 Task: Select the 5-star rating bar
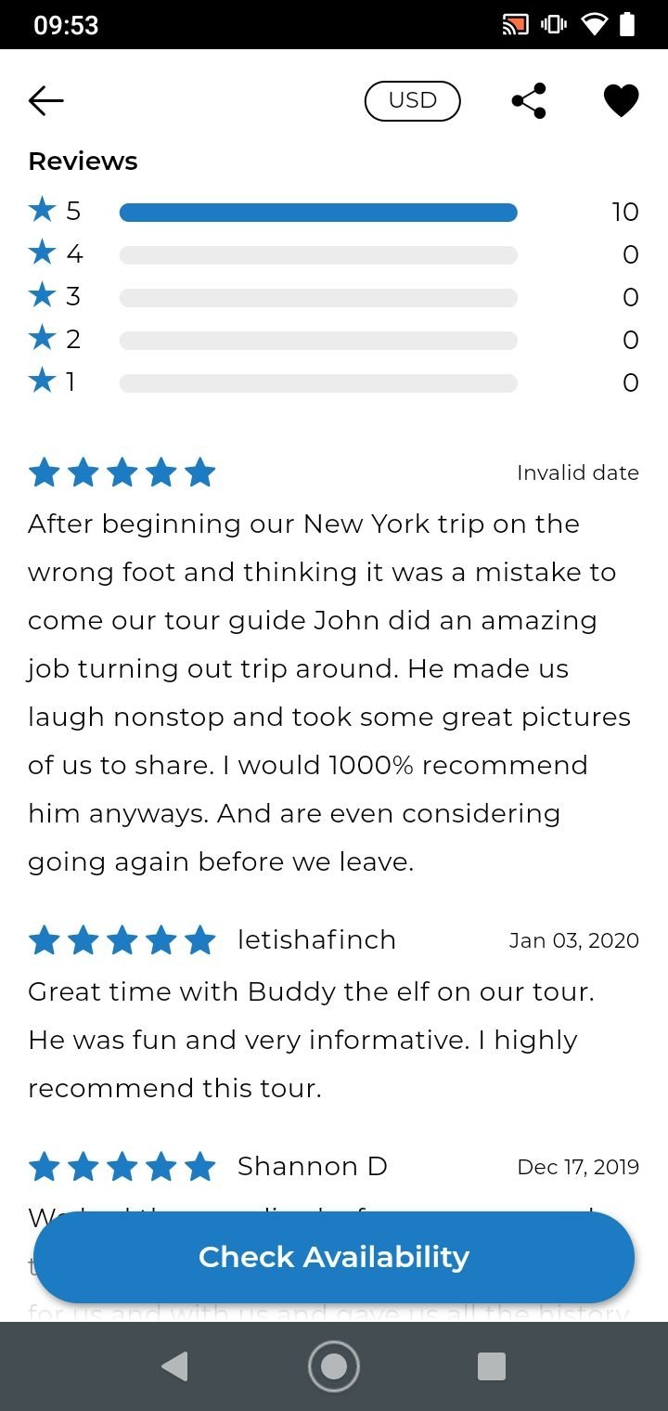coord(318,213)
